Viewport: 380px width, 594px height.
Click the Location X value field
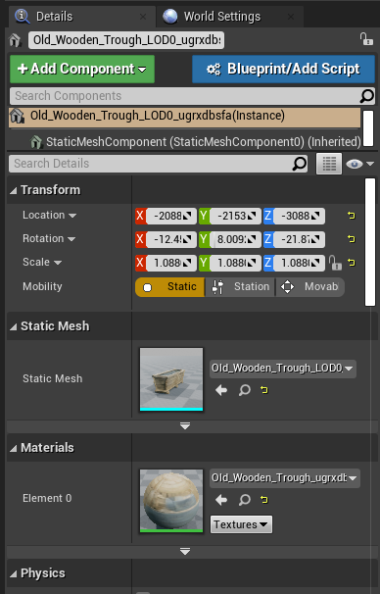pyautogui.click(x=171, y=216)
